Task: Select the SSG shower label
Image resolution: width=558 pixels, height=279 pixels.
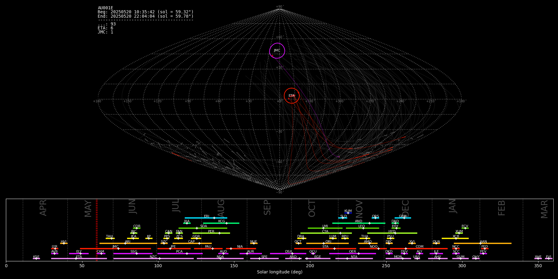Action: (x=134, y=252)
